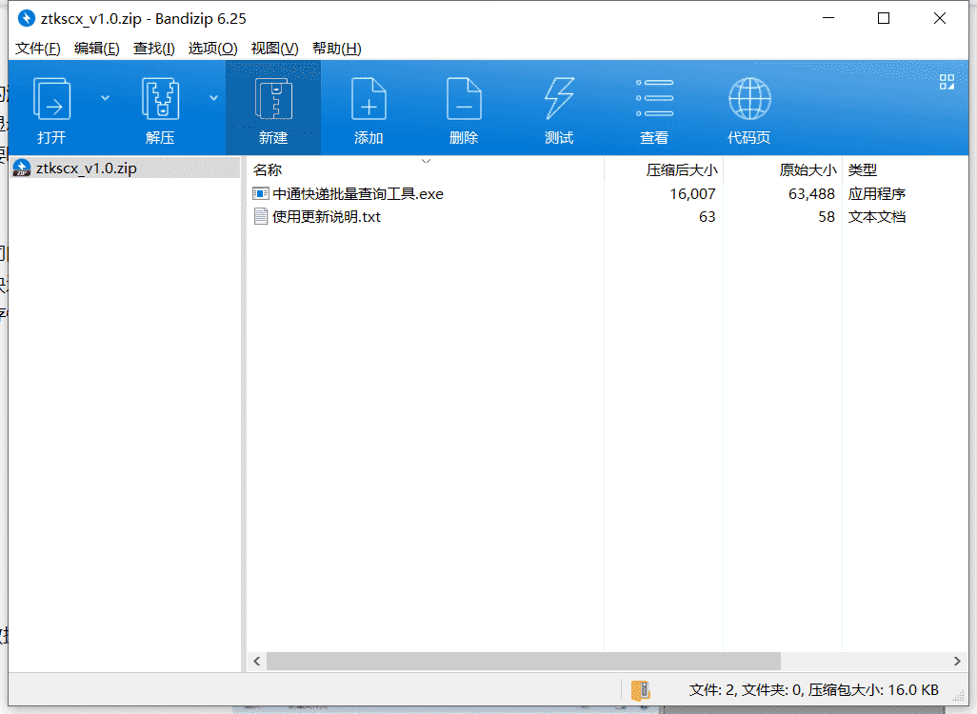Viewport: 977px width, 714px height.
Task: Click the archive icon in status bar
Action: pyautogui.click(x=641, y=690)
